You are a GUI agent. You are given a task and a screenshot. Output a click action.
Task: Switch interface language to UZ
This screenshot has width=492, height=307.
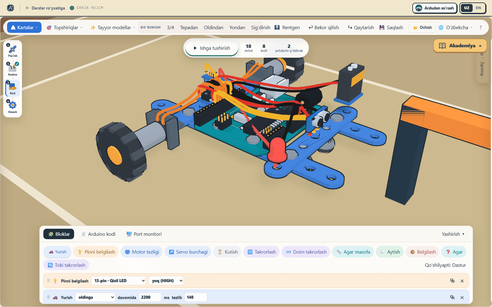pyautogui.click(x=467, y=8)
